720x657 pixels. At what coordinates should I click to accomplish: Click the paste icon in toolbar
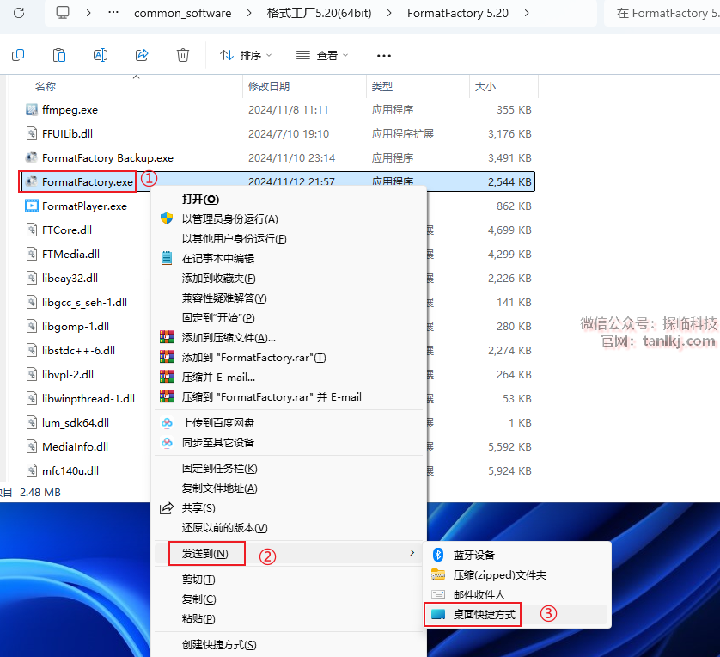59,55
